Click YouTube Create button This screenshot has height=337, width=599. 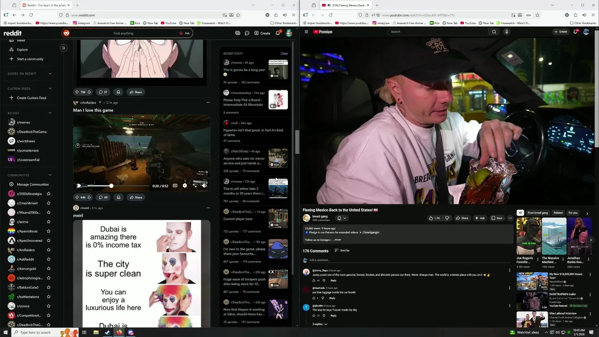561,32
